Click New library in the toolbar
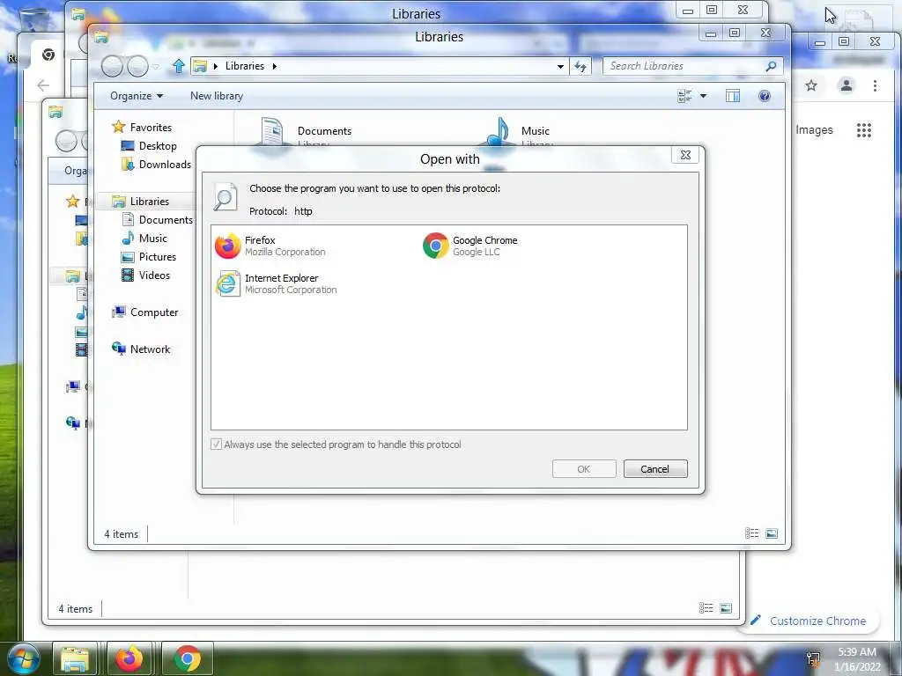The width and height of the screenshot is (902, 676). click(x=217, y=96)
